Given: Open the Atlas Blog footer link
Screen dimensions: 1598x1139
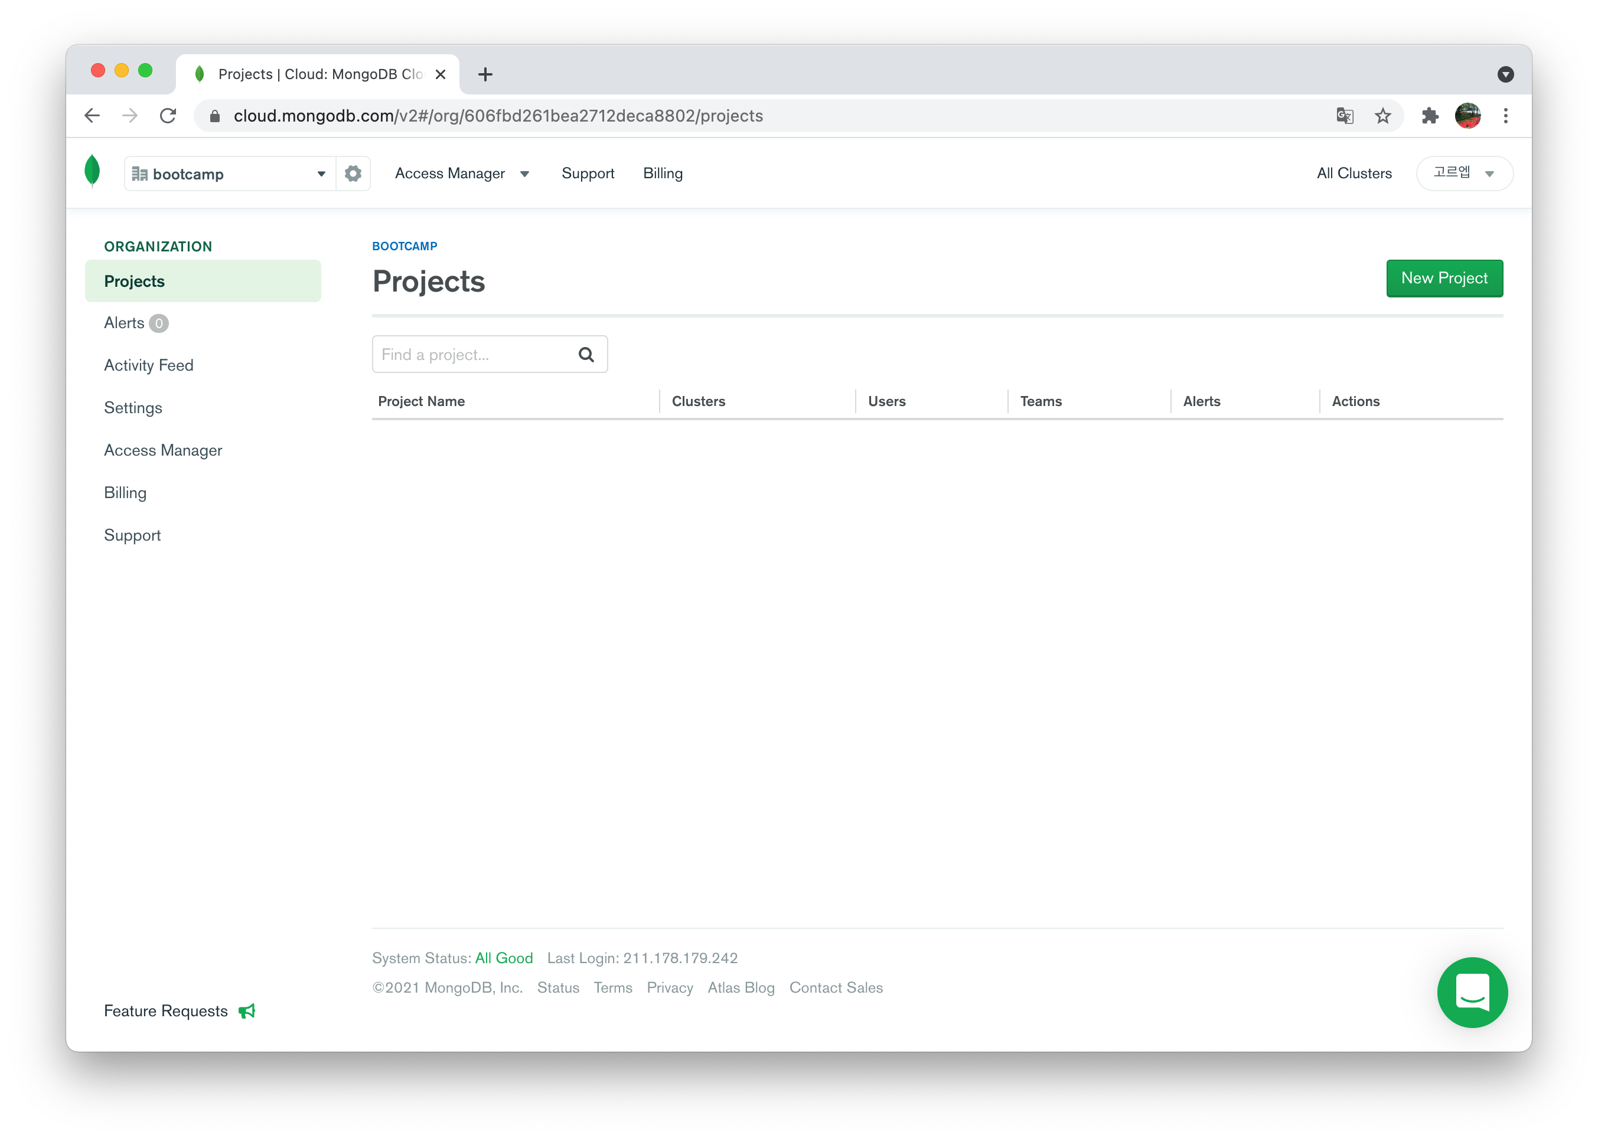Looking at the screenshot, I should tap(741, 987).
